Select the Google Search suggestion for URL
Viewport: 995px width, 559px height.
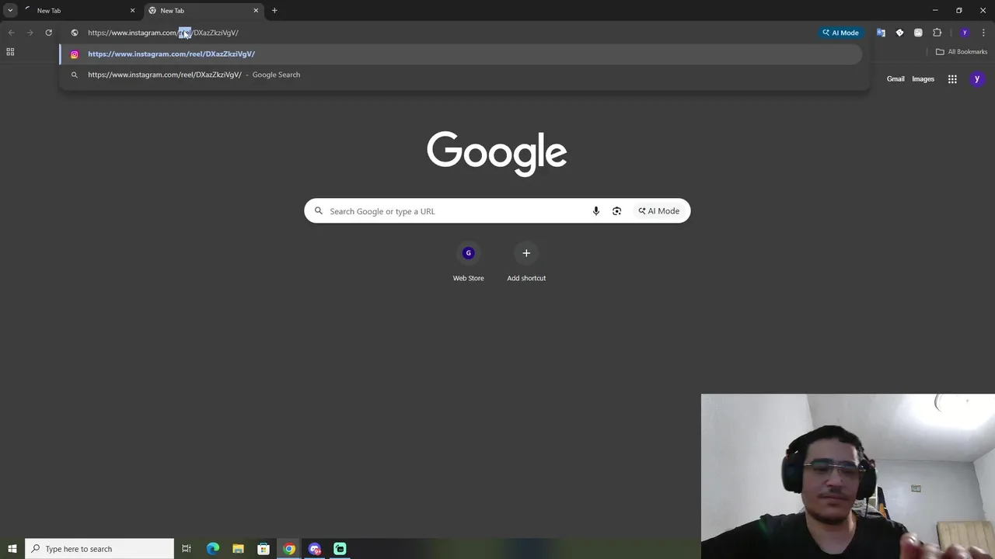[x=461, y=75]
